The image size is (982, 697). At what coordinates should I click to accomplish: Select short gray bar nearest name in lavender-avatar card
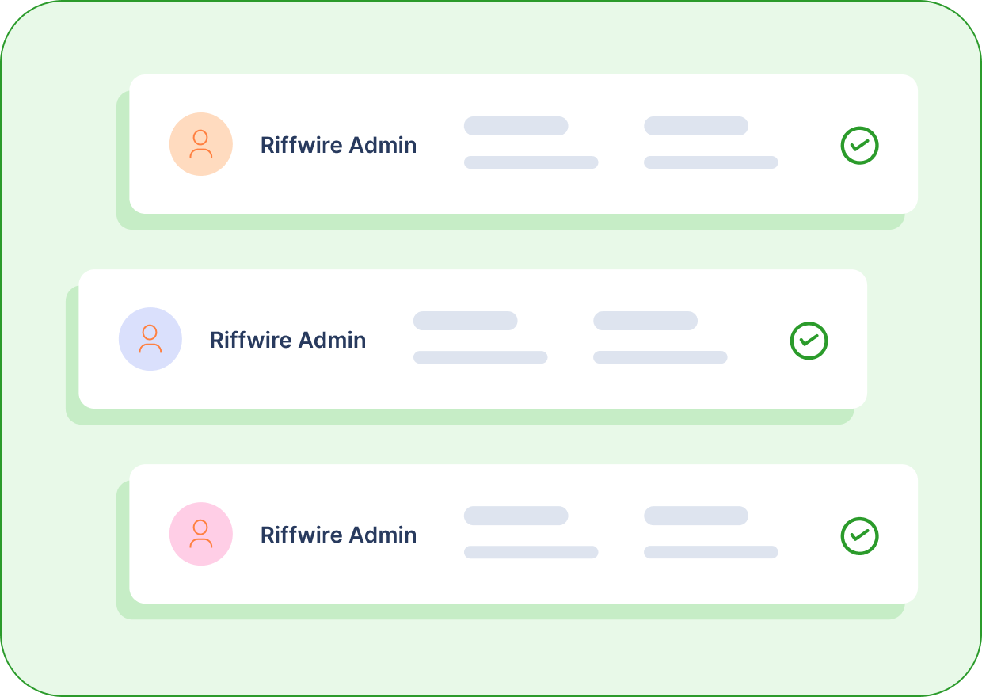pos(466,321)
